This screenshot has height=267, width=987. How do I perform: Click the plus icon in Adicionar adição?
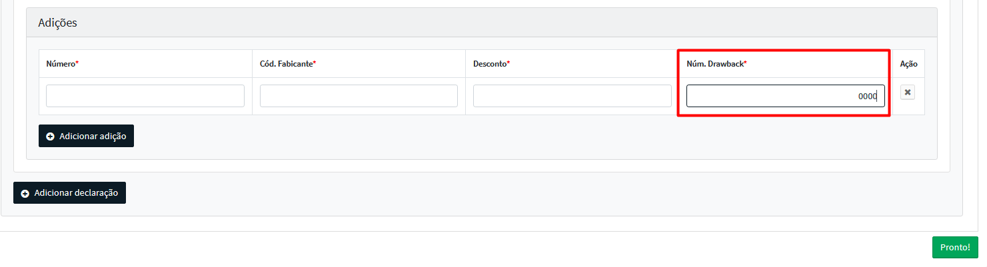click(x=51, y=136)
